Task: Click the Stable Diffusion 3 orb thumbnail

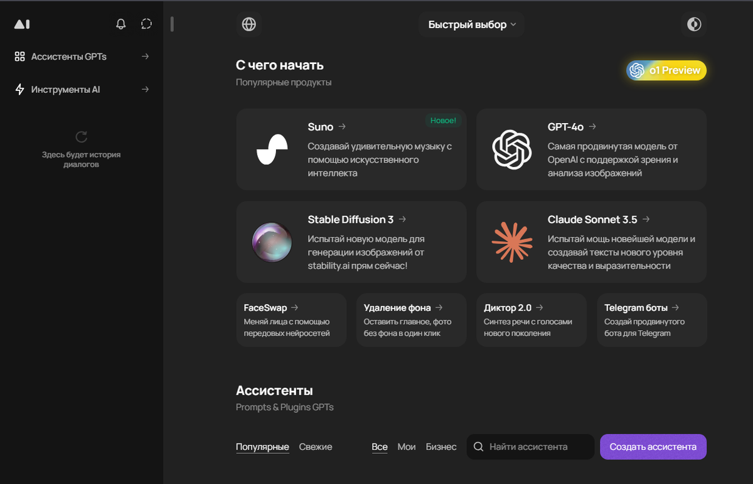Action: pyautogui.click(x=272, y=242)
